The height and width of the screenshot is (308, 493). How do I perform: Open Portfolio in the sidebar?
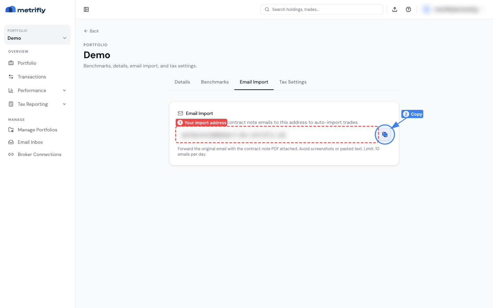click(37, 63)
